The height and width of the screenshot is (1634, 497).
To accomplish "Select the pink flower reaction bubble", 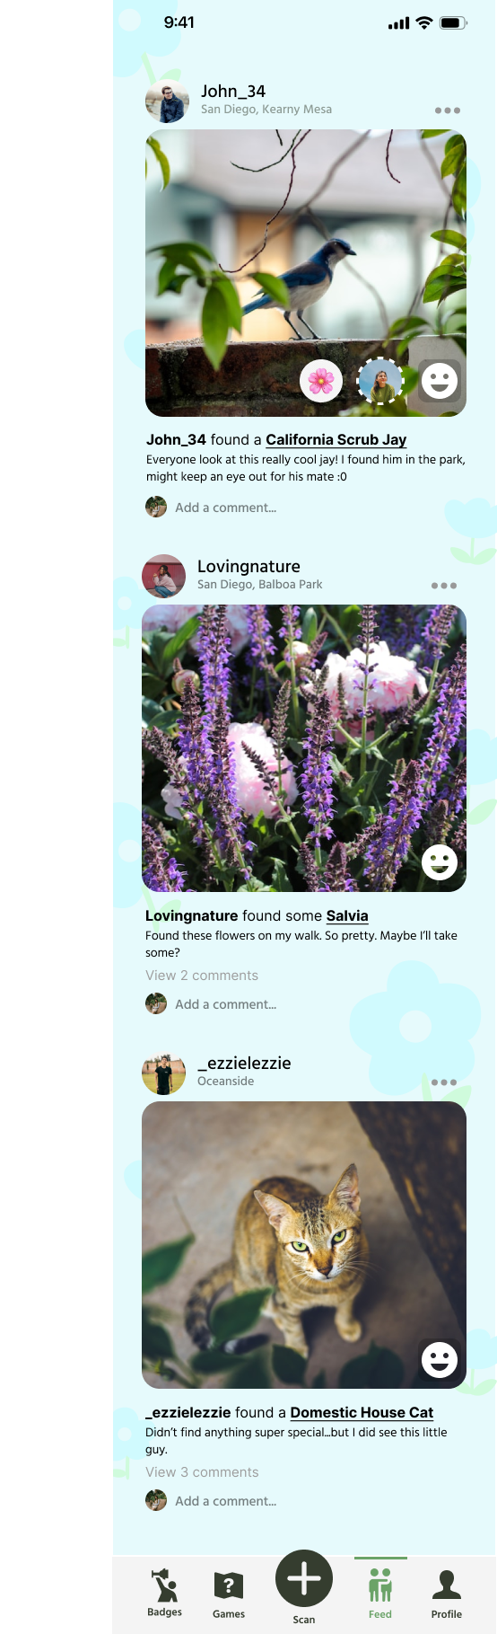I will coord(321,381).
